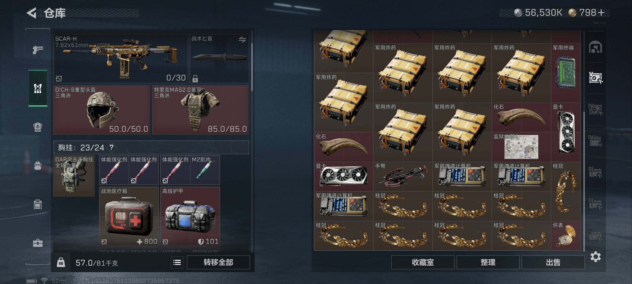This screenshot has height=284, width=632.
Task: Select the SCAR-H rifle item
Action: tap(120, 59)
